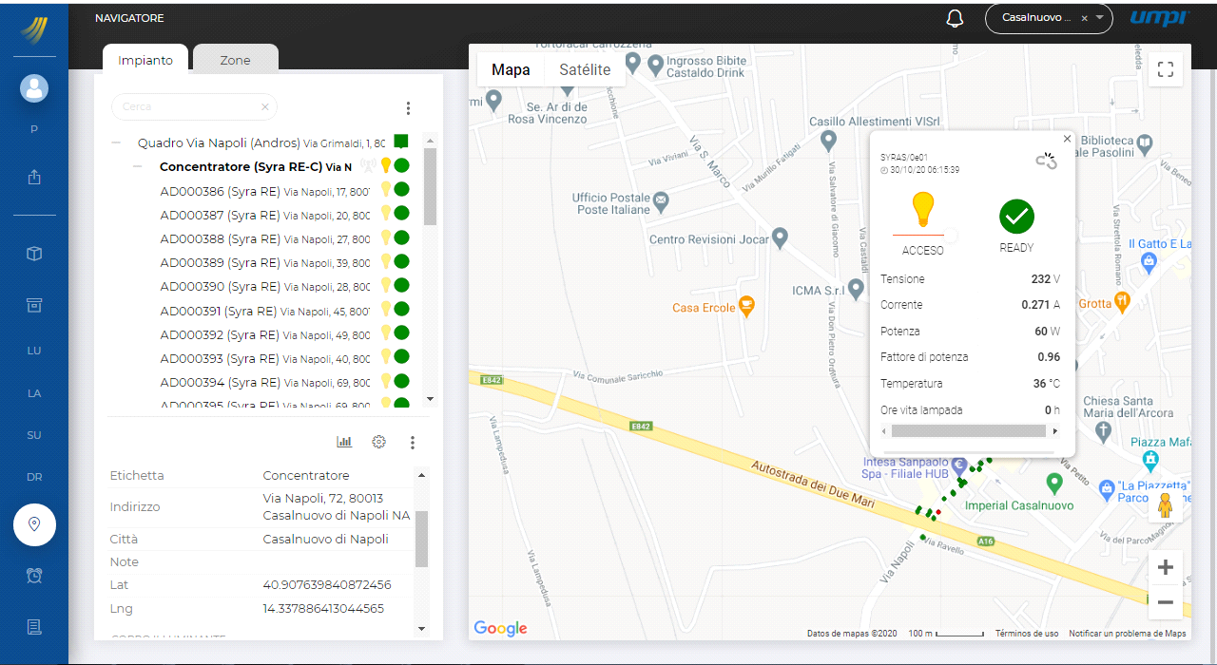Open the archive icon in sidebar

point(34,305)
